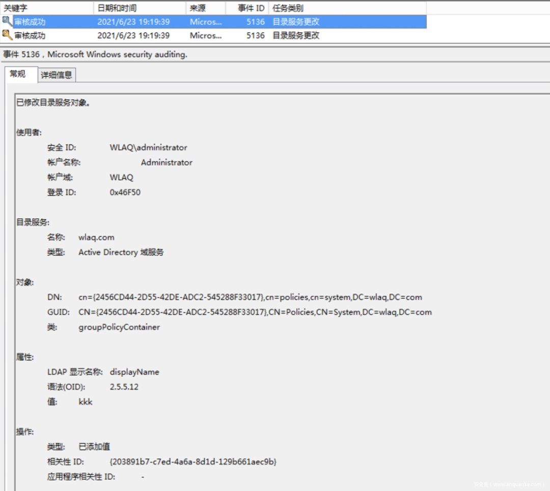The width and height of the screenshot is (550, 491).
Task: Click 目录服务更改 in the highlighted row
Action: [x=296, y=22]
